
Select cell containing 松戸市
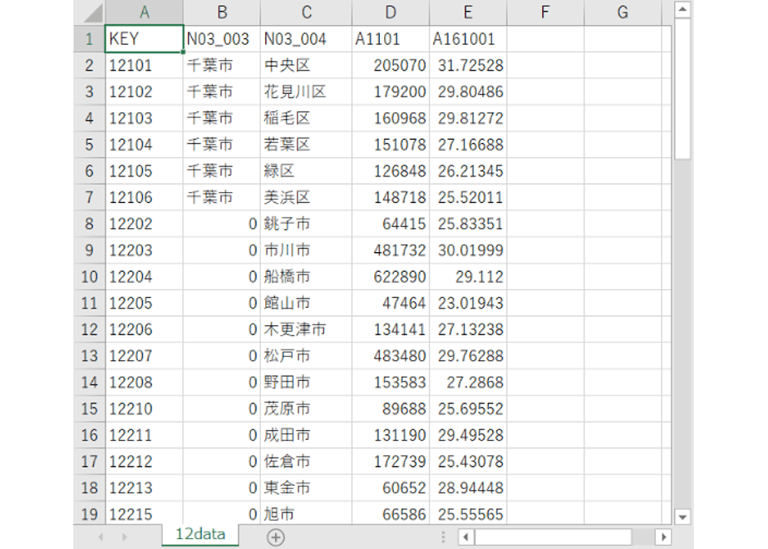(x=306, y=356)
